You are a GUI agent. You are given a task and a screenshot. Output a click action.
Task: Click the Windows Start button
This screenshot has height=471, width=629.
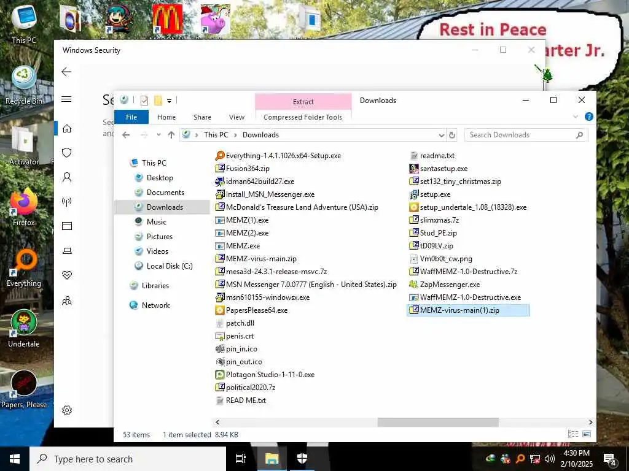click(15, 459)
